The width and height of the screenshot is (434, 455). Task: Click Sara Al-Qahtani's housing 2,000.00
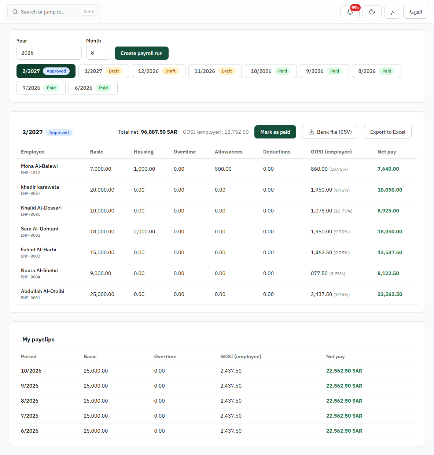144,232
